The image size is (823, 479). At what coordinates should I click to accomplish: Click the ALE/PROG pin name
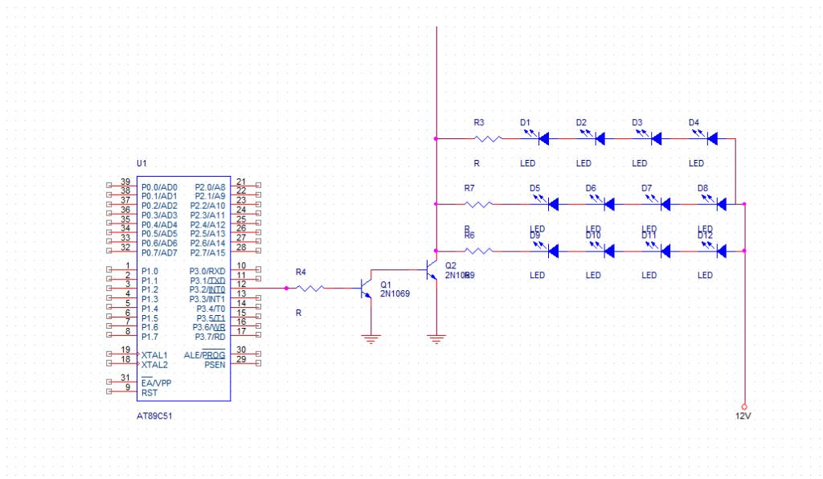pyautogui.click(x=204, y=355)
